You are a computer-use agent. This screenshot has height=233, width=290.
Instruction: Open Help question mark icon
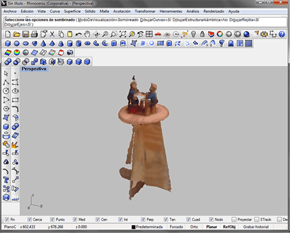[x=282, y=34]
